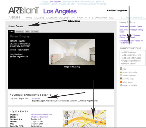The width and height of the screenshot is (146, 128).
Task: Click the print this page icon
Action: pyautogui.click(x=121, y=78)
